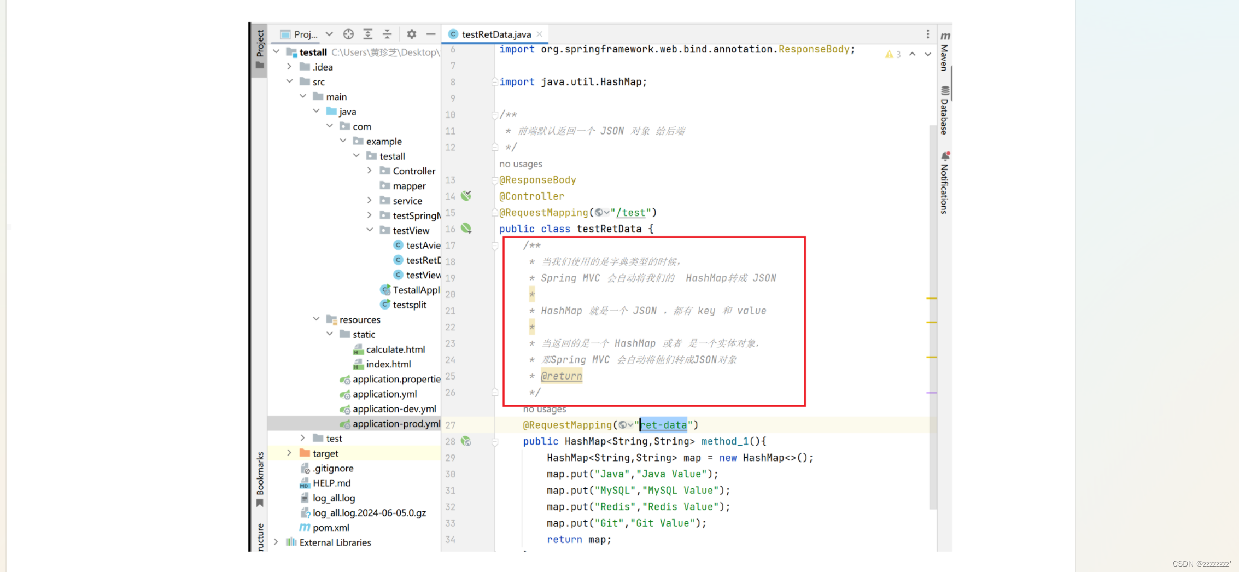1239x572 pixels.
Task: Open the Maven tool window
Action: click(x=945, y=51)
